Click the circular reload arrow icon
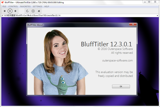The image size is (160, 107). tap(27, 11)
